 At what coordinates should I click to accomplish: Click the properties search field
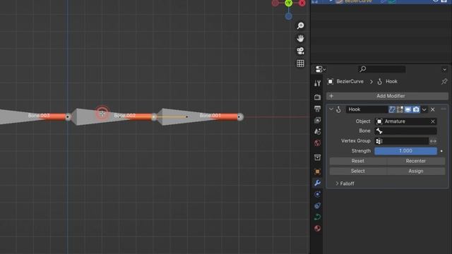point(381,69)
